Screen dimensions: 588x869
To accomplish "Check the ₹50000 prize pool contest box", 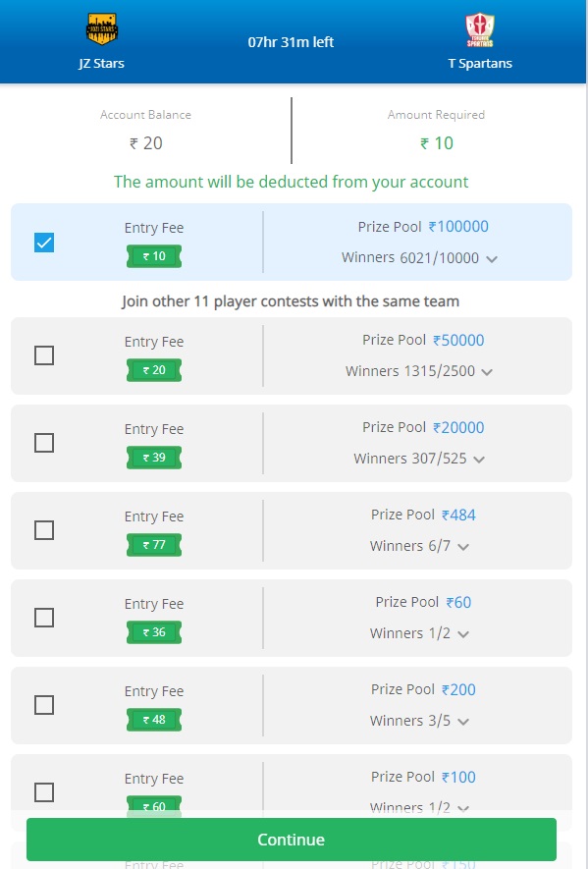I will coord(44,355).
